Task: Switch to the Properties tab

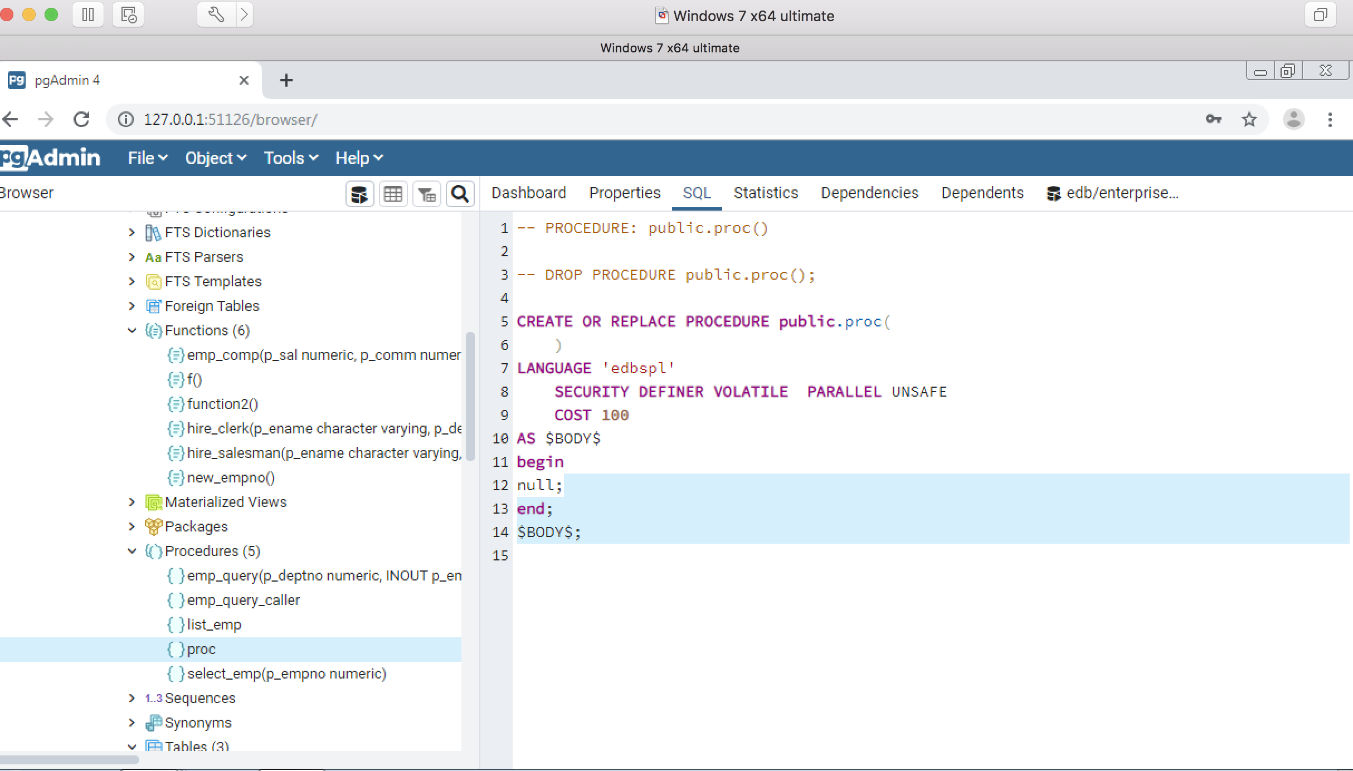Action: [625, 193]
